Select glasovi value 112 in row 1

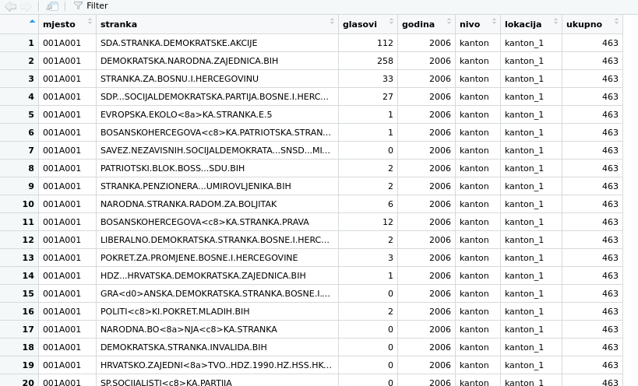tap(368, 43)
